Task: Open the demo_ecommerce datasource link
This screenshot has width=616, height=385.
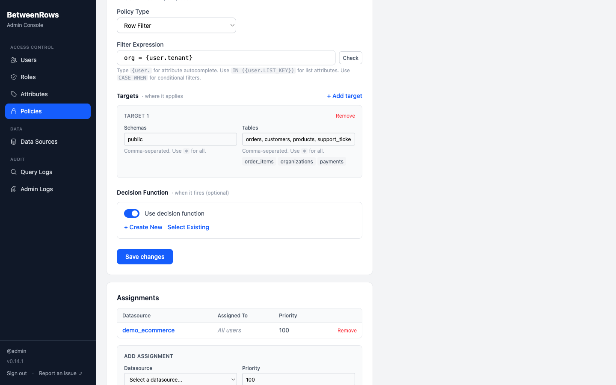Action: click(x=148, y=330)
